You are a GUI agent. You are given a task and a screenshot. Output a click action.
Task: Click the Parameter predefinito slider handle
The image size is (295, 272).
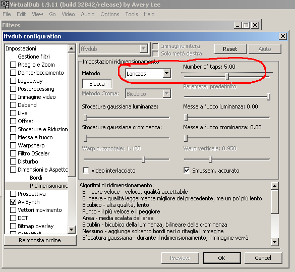(x=268, y=97)
